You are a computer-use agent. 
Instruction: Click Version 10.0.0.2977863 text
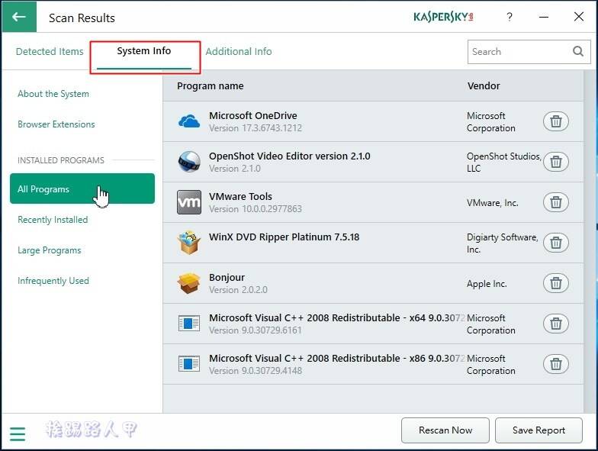pos(255,209)
